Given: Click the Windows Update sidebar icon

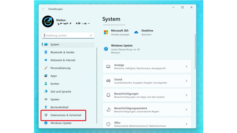Looking at the screenshot, I should point(46,123).
